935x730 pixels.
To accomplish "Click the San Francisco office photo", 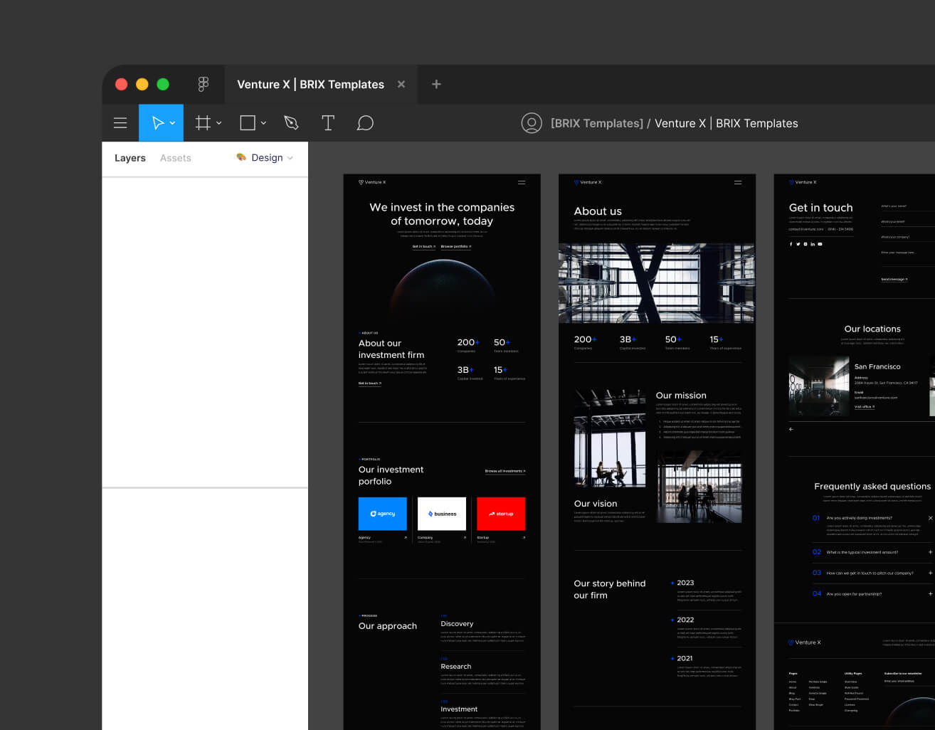I will coord(818,386).
